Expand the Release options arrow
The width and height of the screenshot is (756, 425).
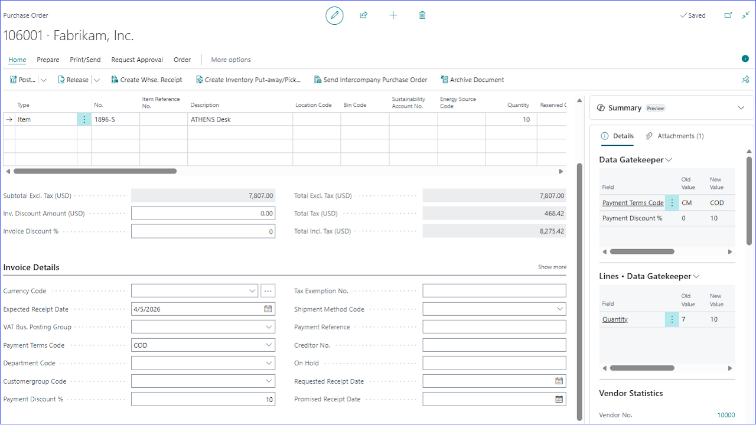click(x=97, y=80)
